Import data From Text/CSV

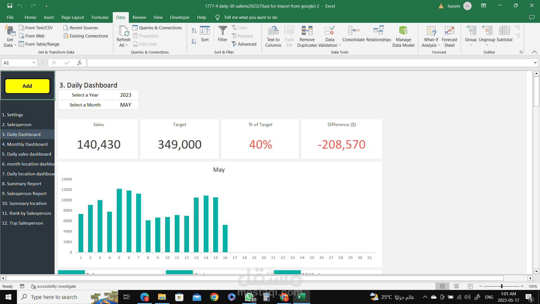(36, 28)
